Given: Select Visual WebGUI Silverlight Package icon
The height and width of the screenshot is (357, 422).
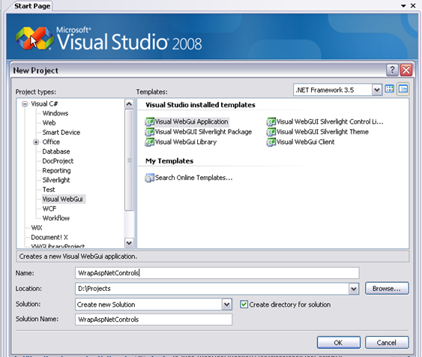Looking at the screenshot, I should pyautogui.click(x=149, y=132).
